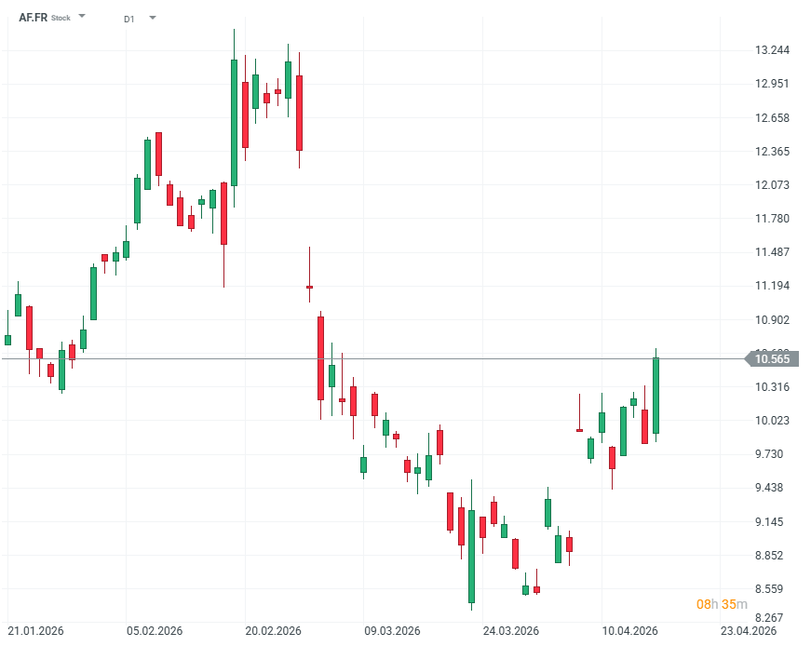
Task: Click the 09.03.2026 date label
Action: pyautogui.click(x=391, y=630)
